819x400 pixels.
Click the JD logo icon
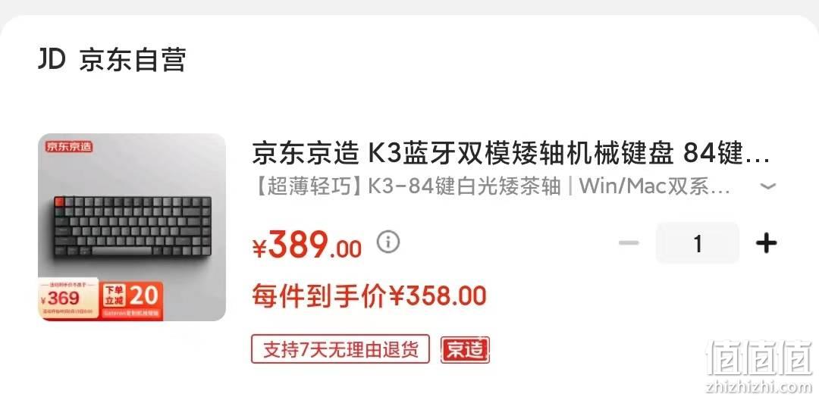(52, 59)
